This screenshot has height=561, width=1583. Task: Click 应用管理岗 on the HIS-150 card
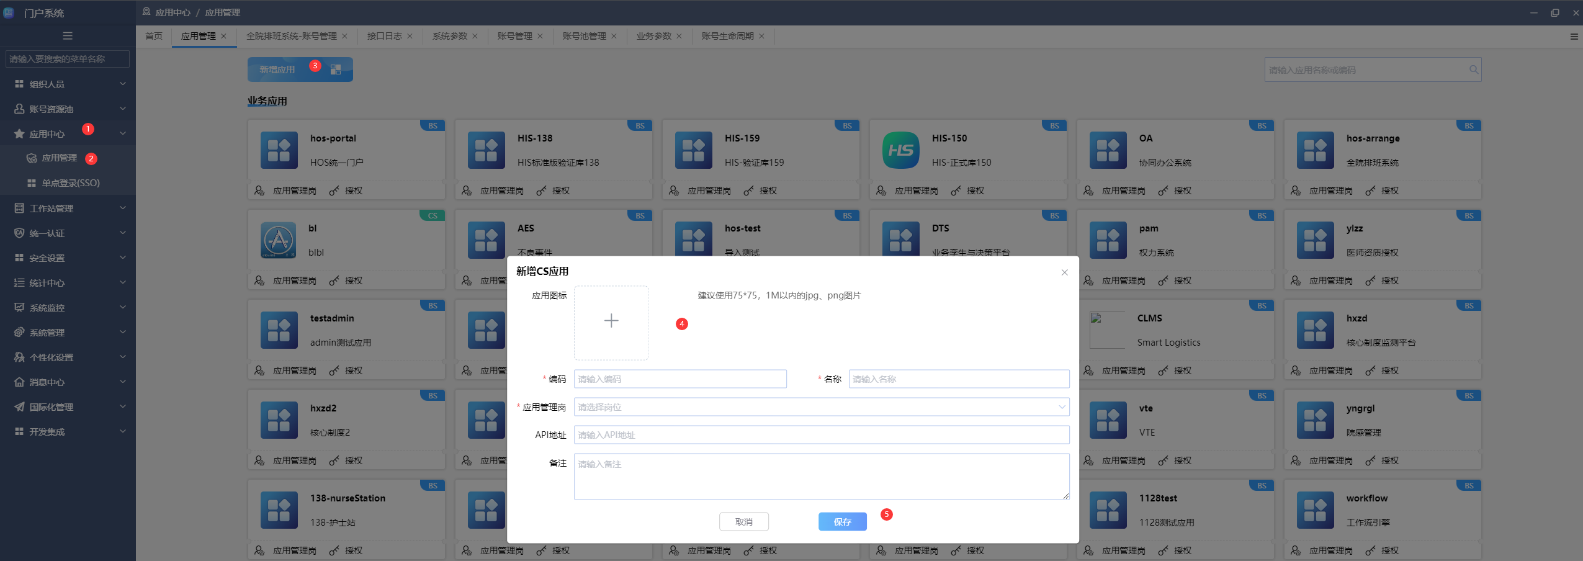point(917,191)
